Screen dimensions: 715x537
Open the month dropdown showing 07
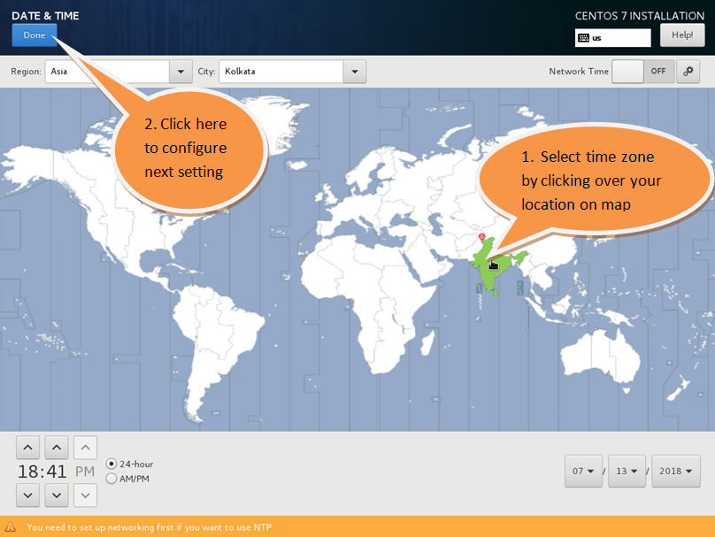click(x=583, y=471)
